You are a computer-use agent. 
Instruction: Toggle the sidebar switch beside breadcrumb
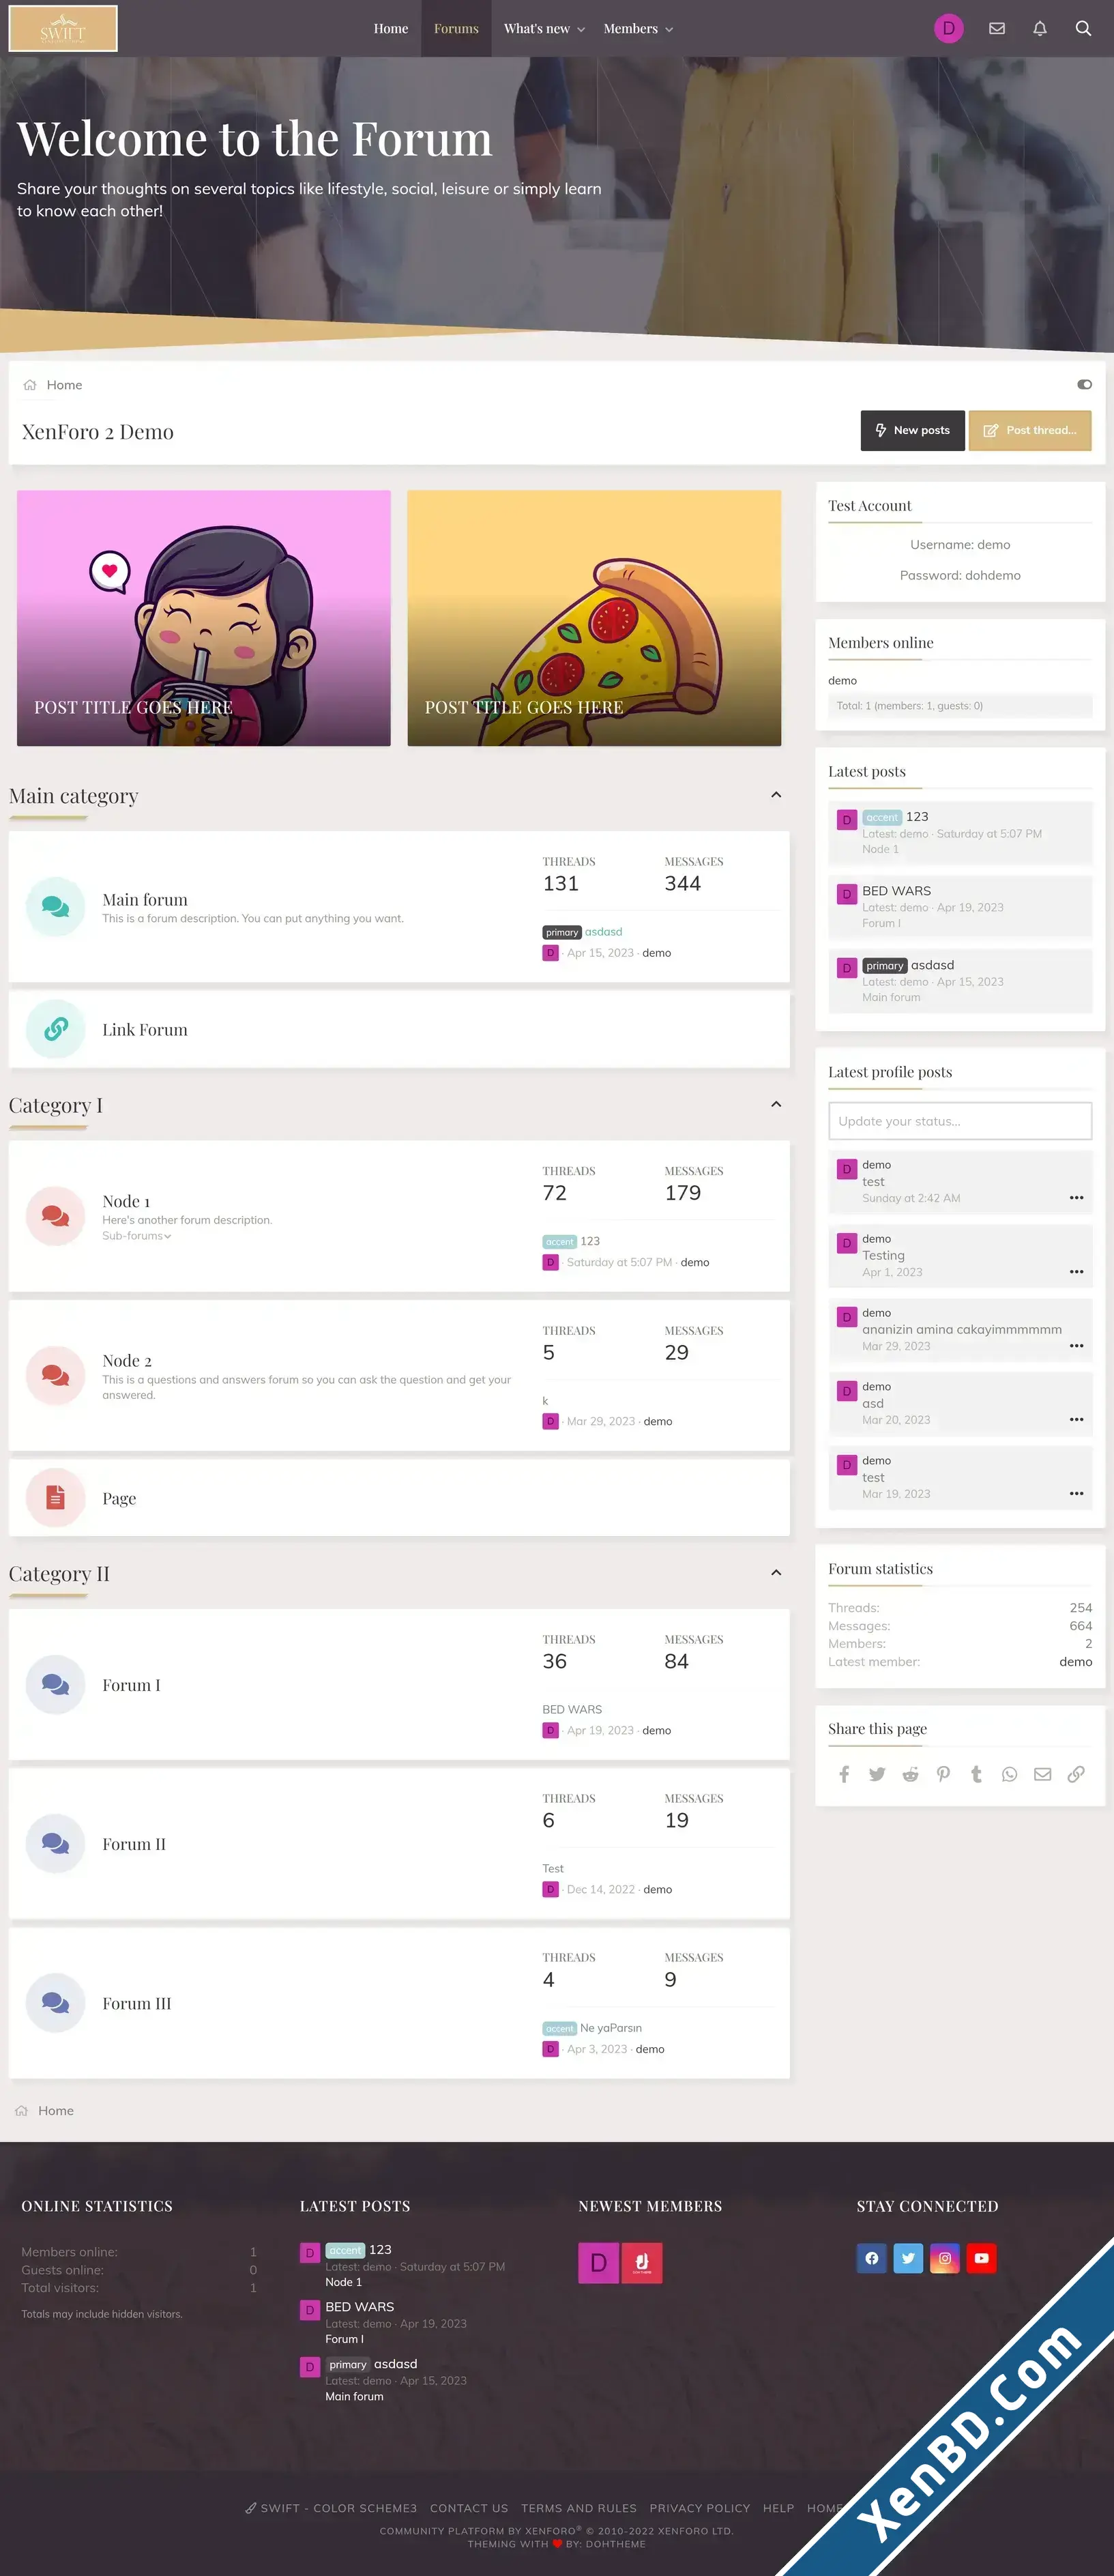click(x=1084, y=385)
